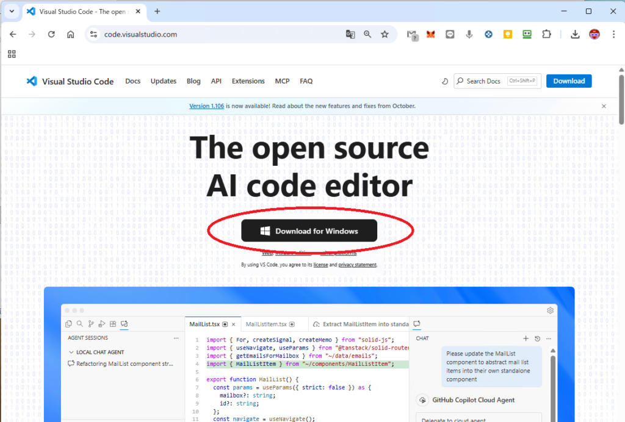The image size is (625, 422).
Task: Click the Visual Studio Code logo
Action: click(32, 81)
